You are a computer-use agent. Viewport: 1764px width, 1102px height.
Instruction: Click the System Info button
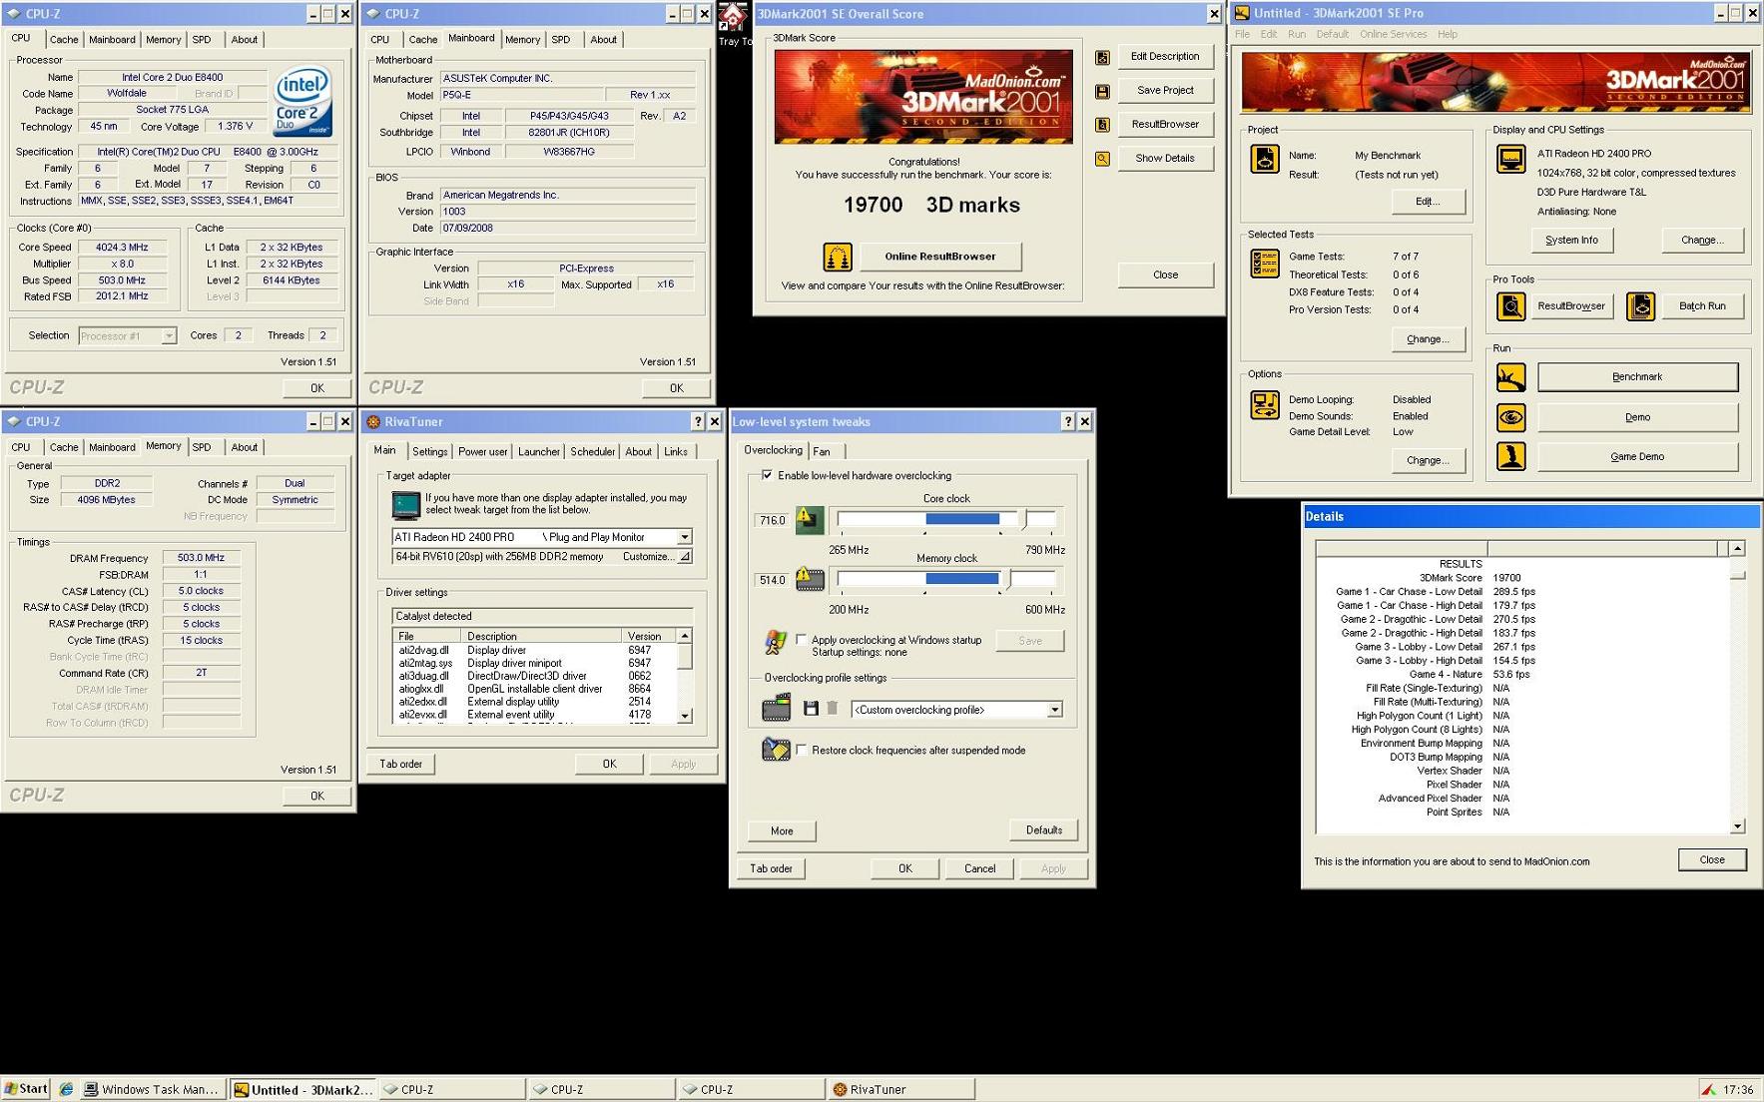coord(1571,240)
